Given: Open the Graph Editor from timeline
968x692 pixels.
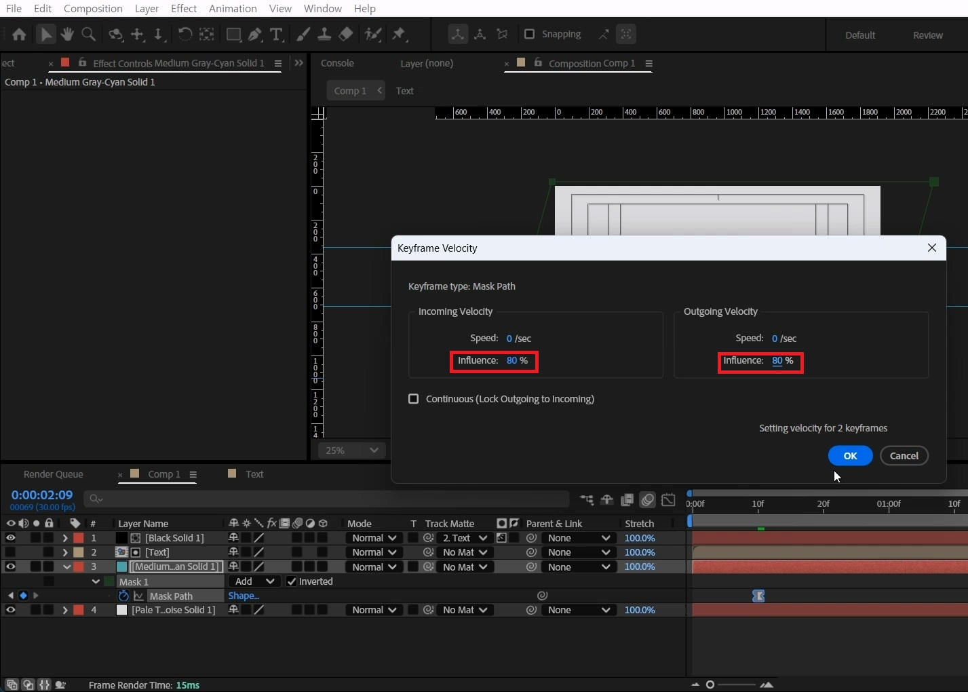Looking at the screenshot, I should 668,500.
